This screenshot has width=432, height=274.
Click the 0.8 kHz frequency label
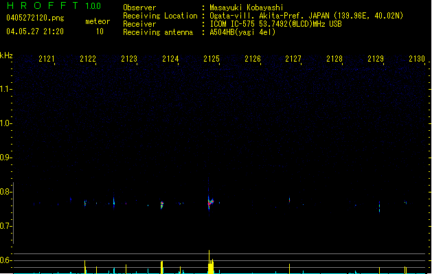pyautogui.click(x=5, y=192)
